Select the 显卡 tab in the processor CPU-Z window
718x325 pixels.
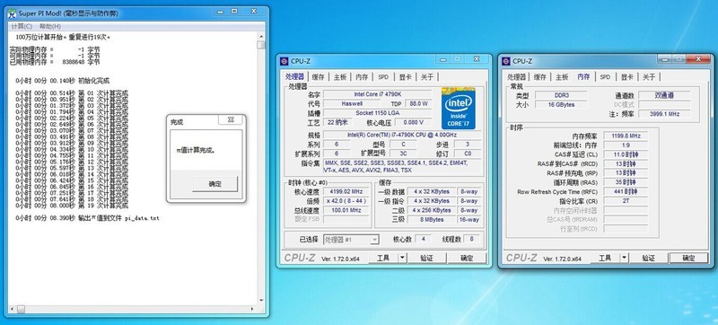click(406, 77)
